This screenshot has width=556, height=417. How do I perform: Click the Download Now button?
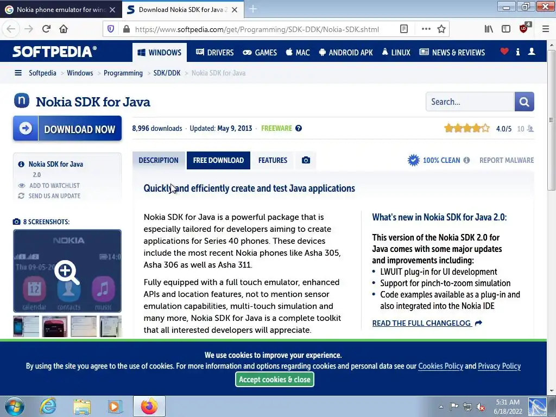67,128
